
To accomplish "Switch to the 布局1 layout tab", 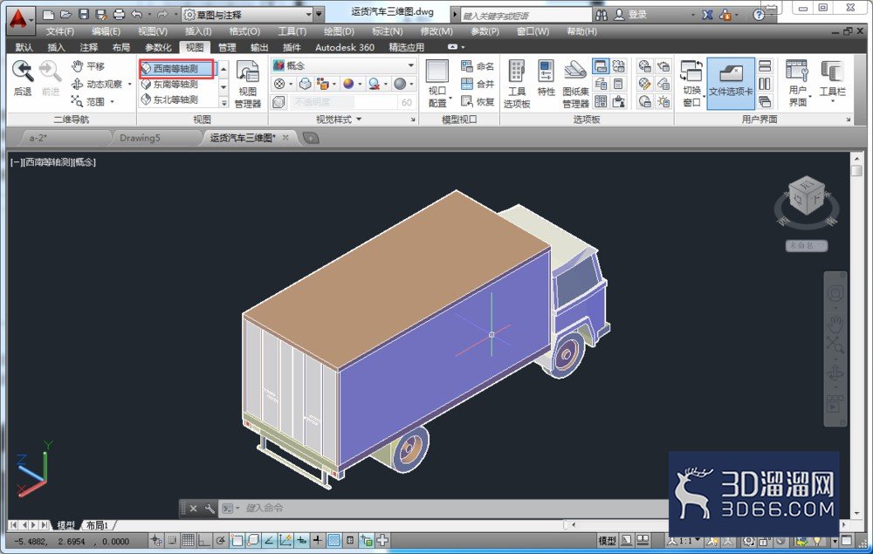I will click(96, 525).
